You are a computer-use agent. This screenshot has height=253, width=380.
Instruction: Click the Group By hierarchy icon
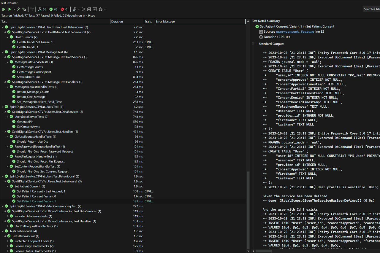pos(83,9)
